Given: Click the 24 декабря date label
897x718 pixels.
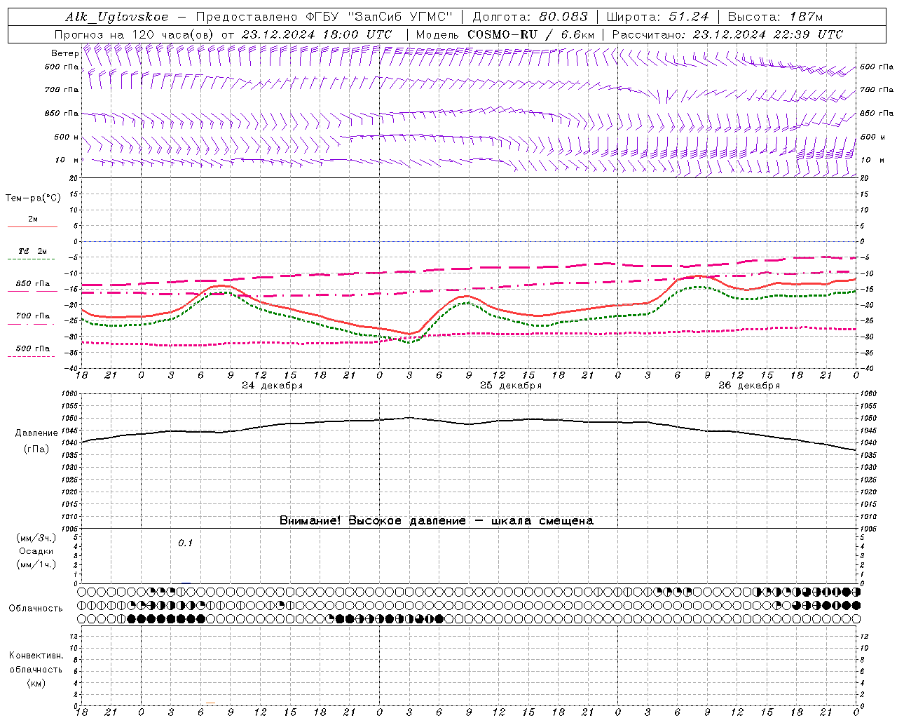Looking at the screenshot, I should 272,386.
